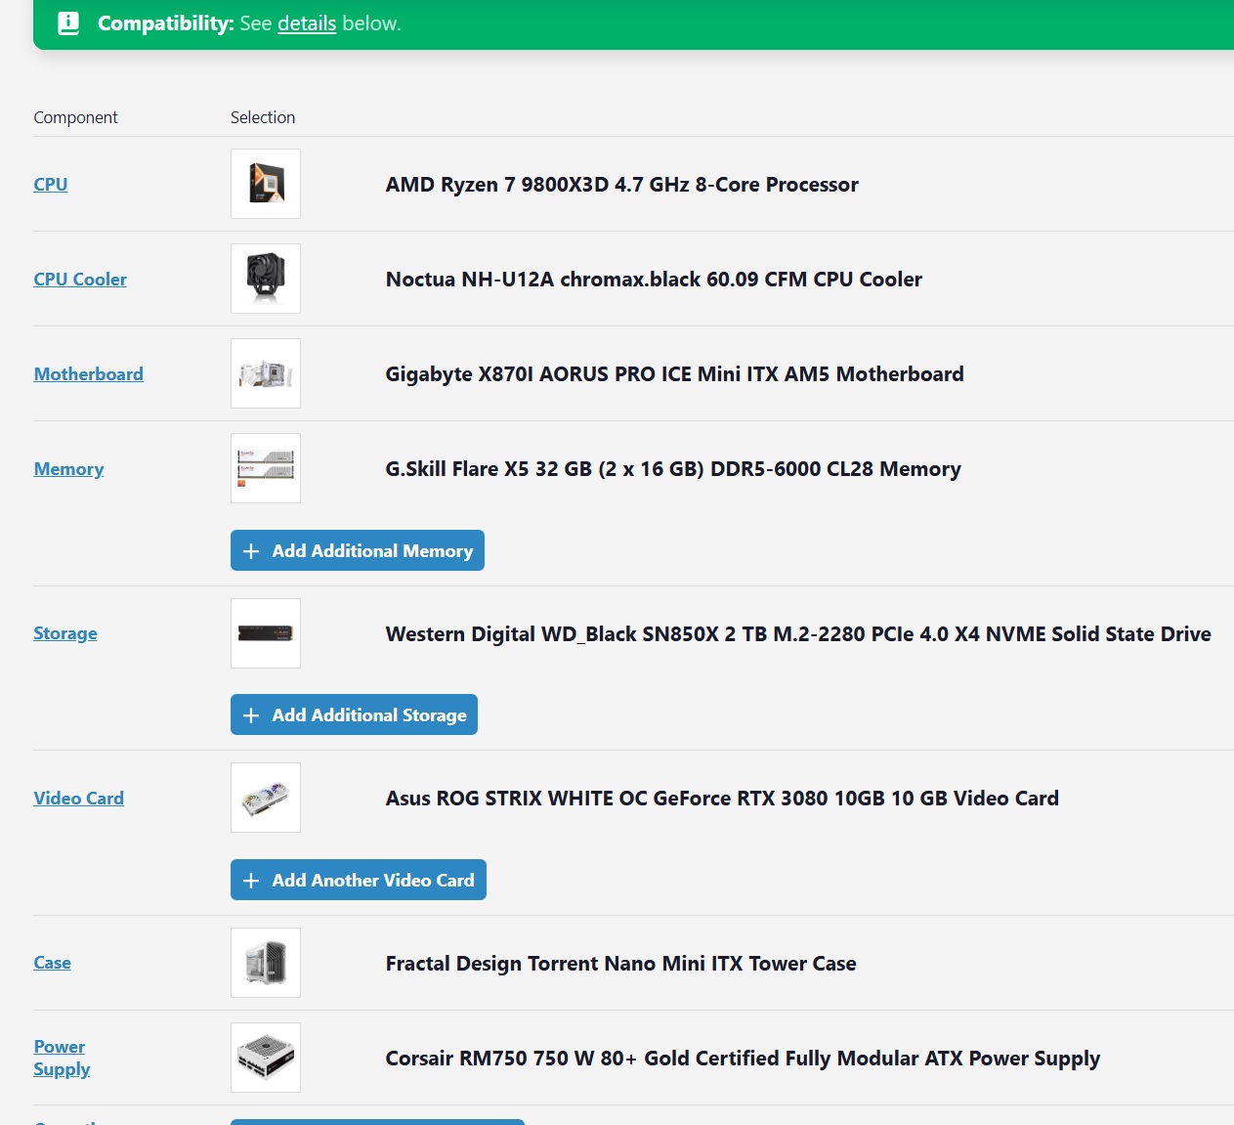1234x1125 pixels.
Task: Open the CPU Cooler component link
Action: coord(80,280)
